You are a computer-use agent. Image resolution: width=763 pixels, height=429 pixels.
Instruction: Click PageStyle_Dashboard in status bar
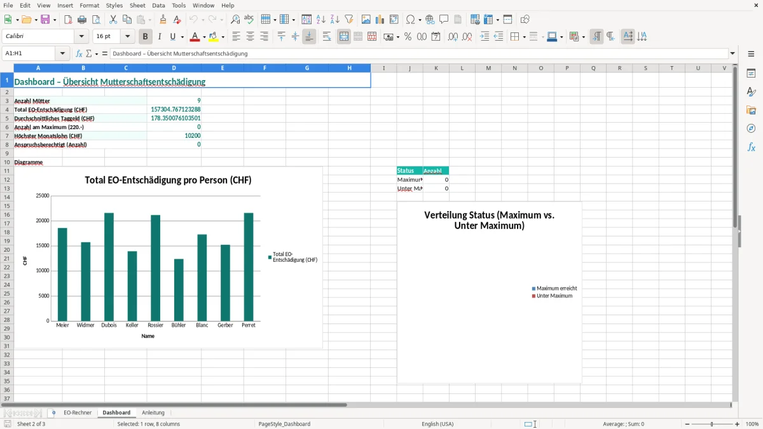284,424
